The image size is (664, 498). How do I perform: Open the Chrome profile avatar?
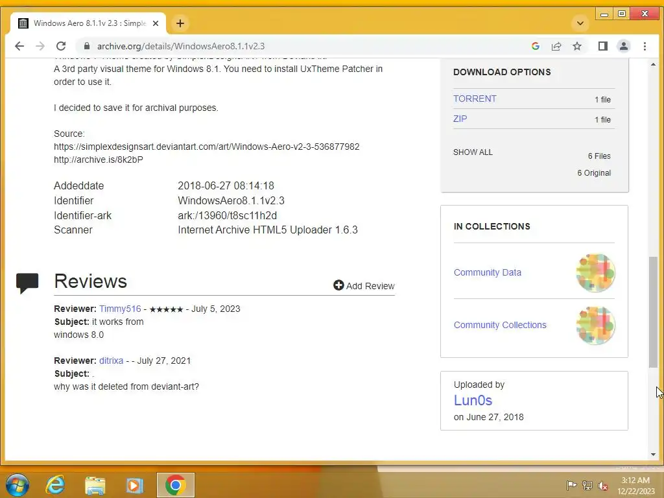coord(623,46)
